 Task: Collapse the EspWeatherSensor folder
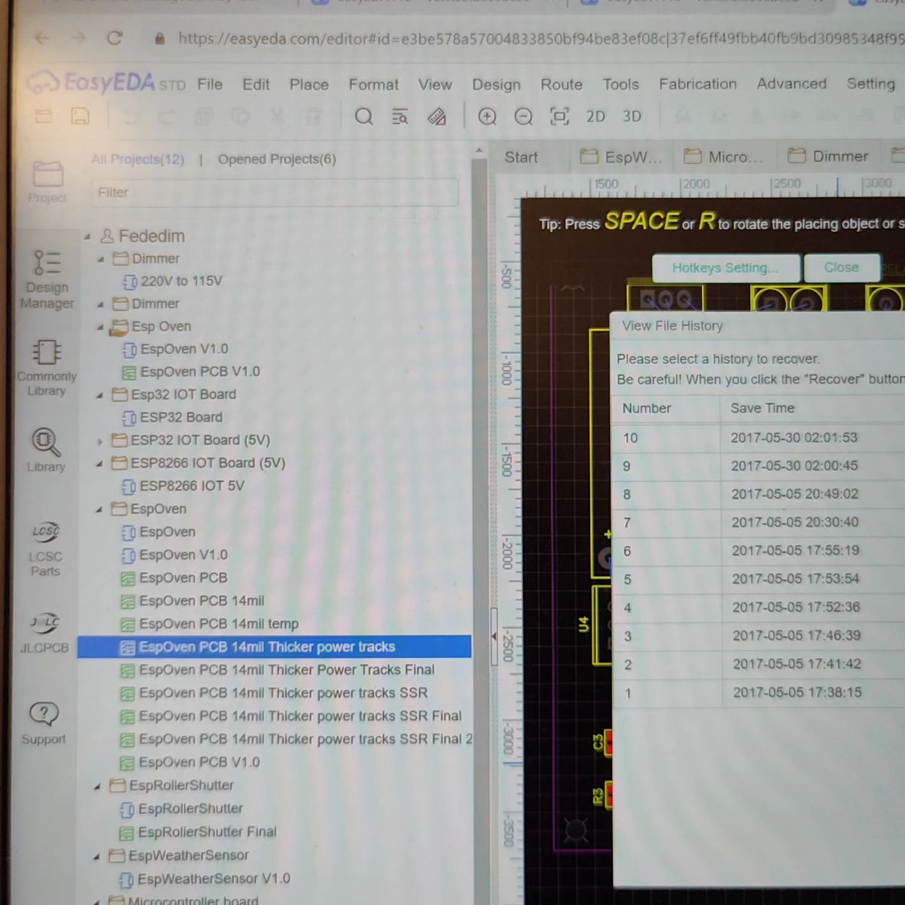[97, 856]
